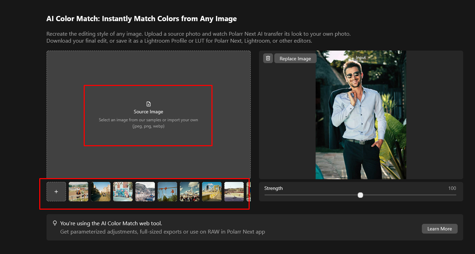
Task: Click the Learn More button
Action: (439, 228)
